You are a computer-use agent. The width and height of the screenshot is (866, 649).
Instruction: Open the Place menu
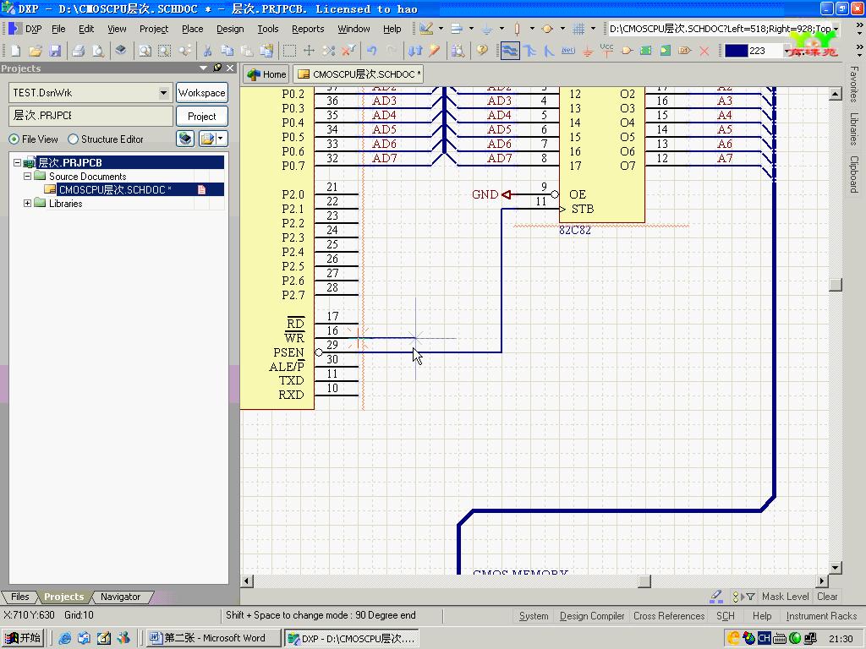click(x=192, y=29)
